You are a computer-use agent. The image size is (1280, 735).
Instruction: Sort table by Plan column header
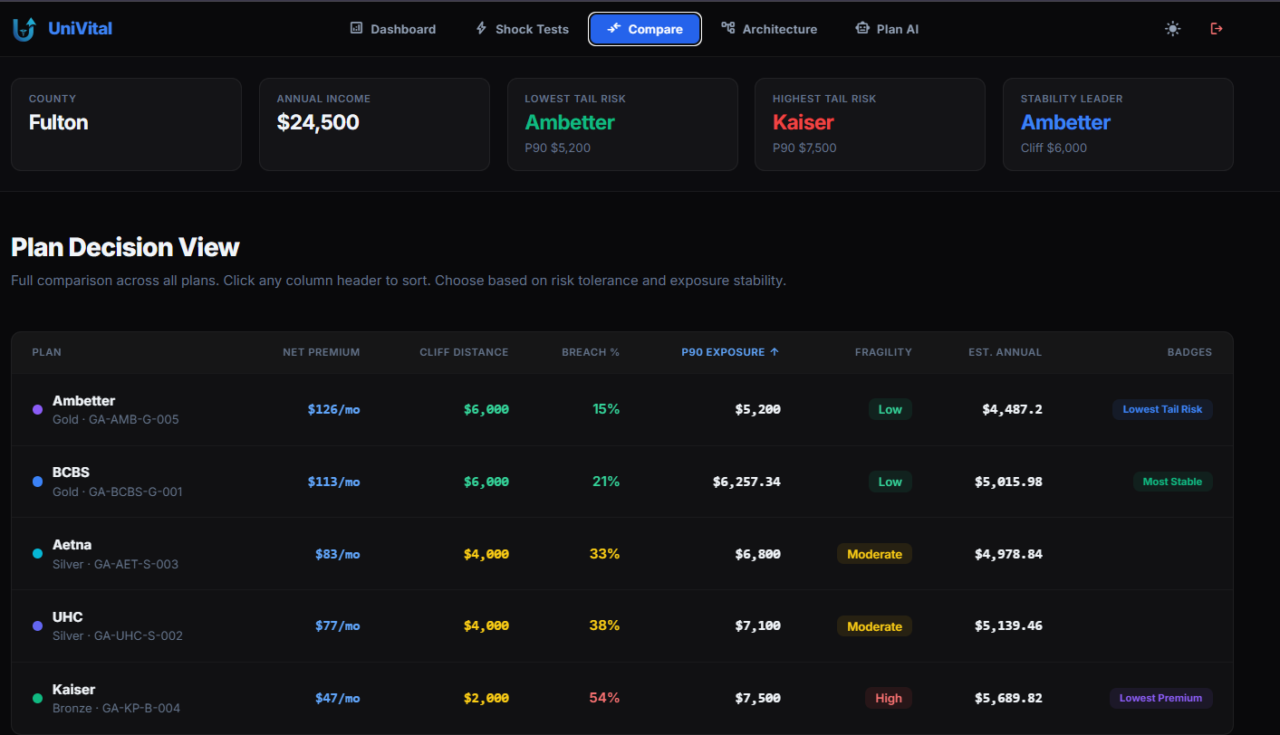pos(47,352)
